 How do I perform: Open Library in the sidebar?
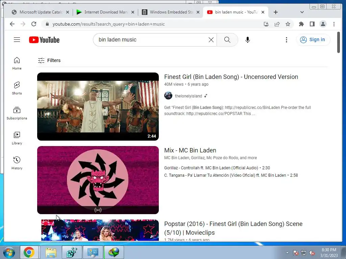pyautogui.click(x=17, y=138)
